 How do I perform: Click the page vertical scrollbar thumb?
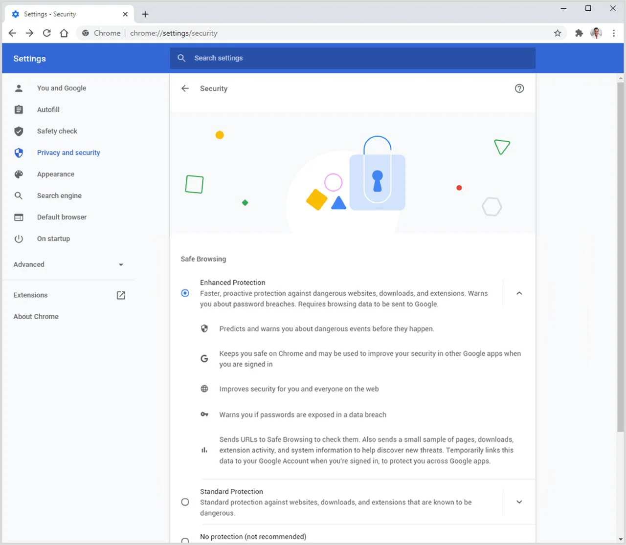[620, 257]
